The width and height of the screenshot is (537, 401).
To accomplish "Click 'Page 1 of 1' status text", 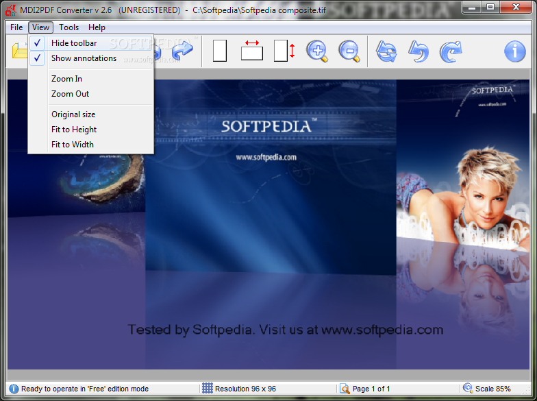I will tap(371, 389).
